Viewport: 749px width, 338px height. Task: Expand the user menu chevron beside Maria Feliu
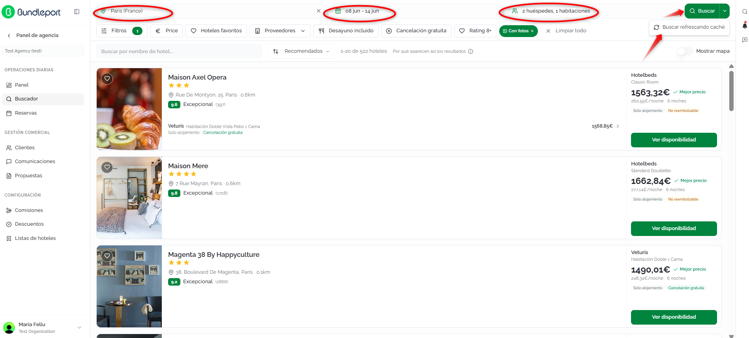pos(79,327)
